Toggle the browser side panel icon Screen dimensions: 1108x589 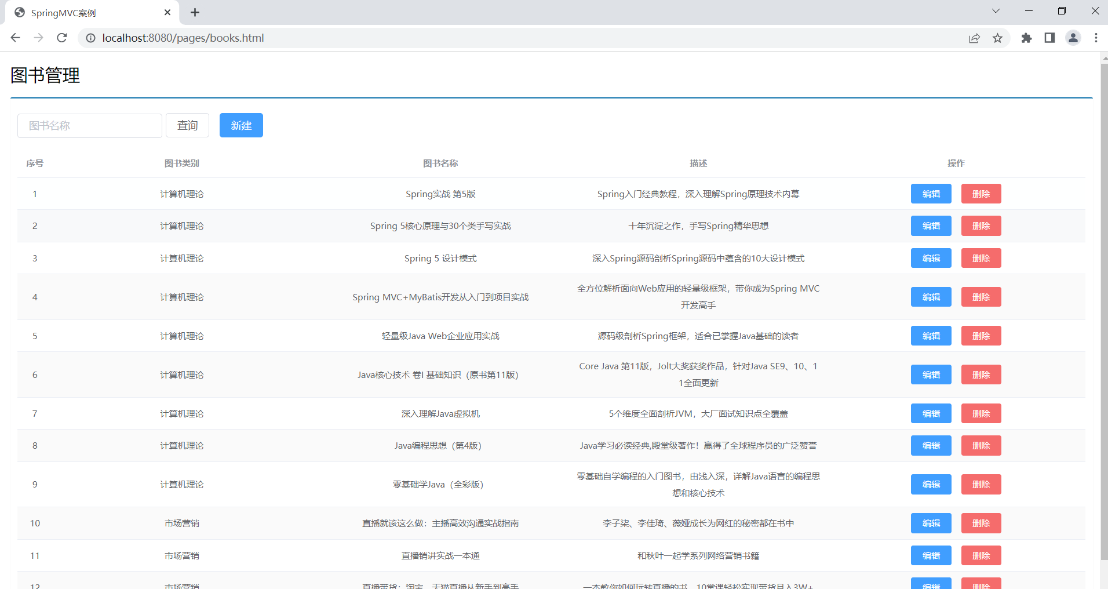click(1049, 38)
